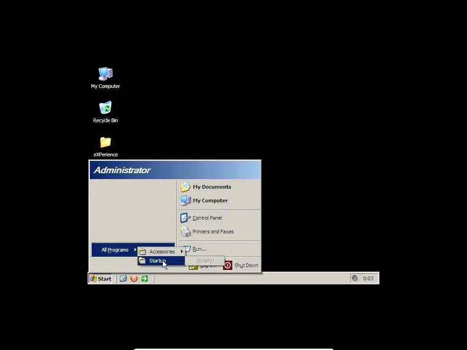Launch the orange quick launch icon
This screenshot has width=467, height=350.
134,278
